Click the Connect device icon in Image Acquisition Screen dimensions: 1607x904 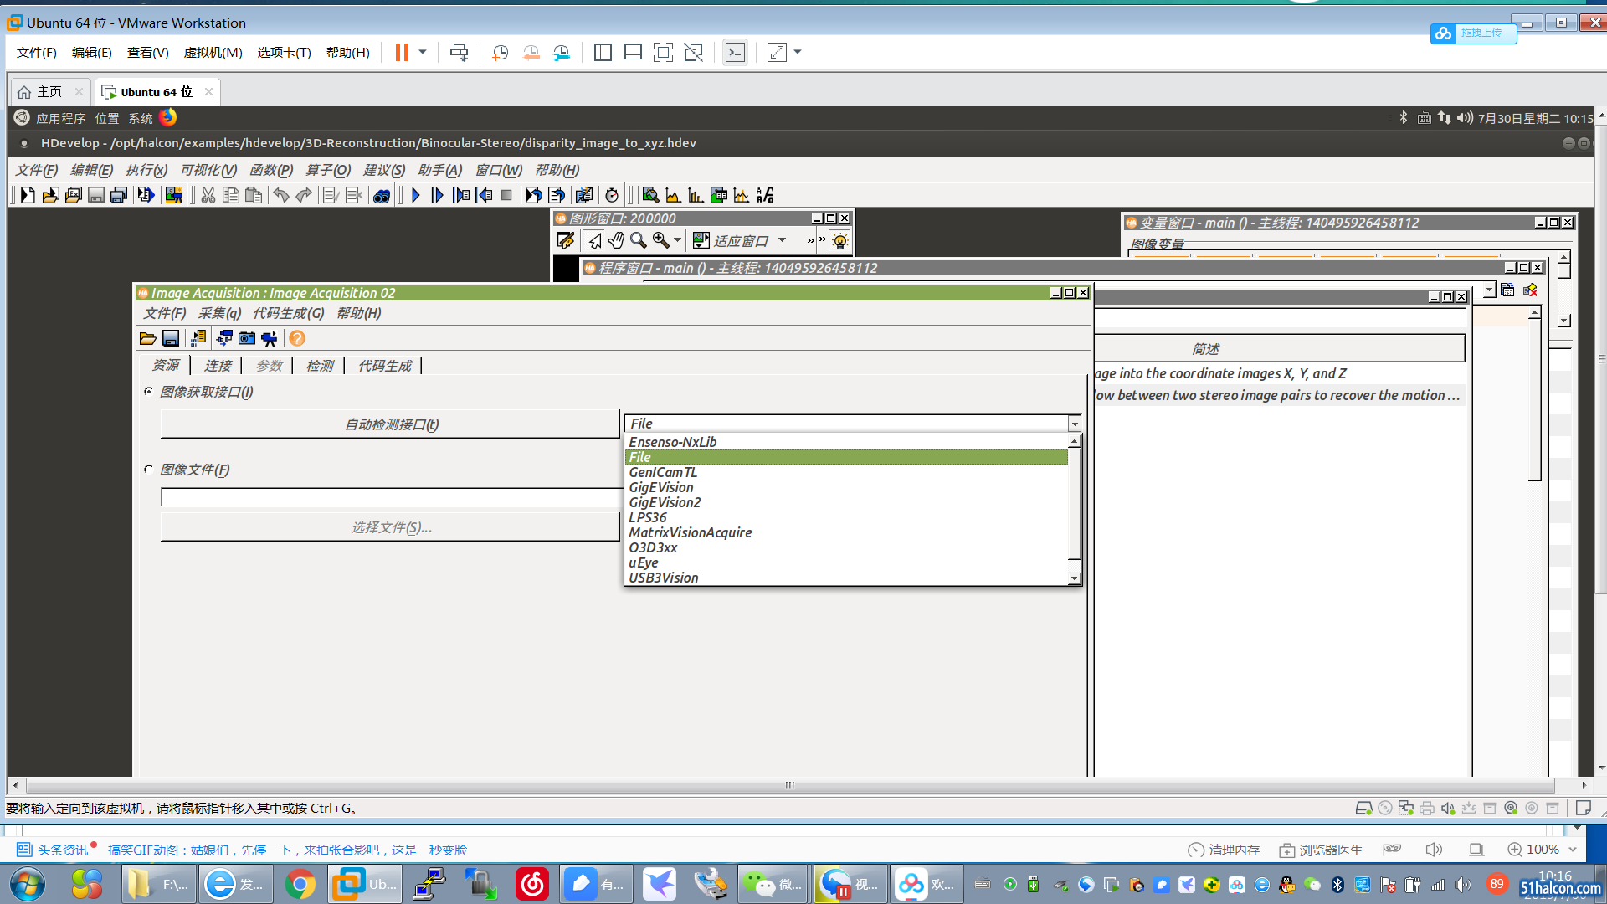pos(224,338)
